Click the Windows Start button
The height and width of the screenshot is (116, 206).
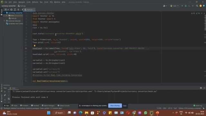point(49,113)
